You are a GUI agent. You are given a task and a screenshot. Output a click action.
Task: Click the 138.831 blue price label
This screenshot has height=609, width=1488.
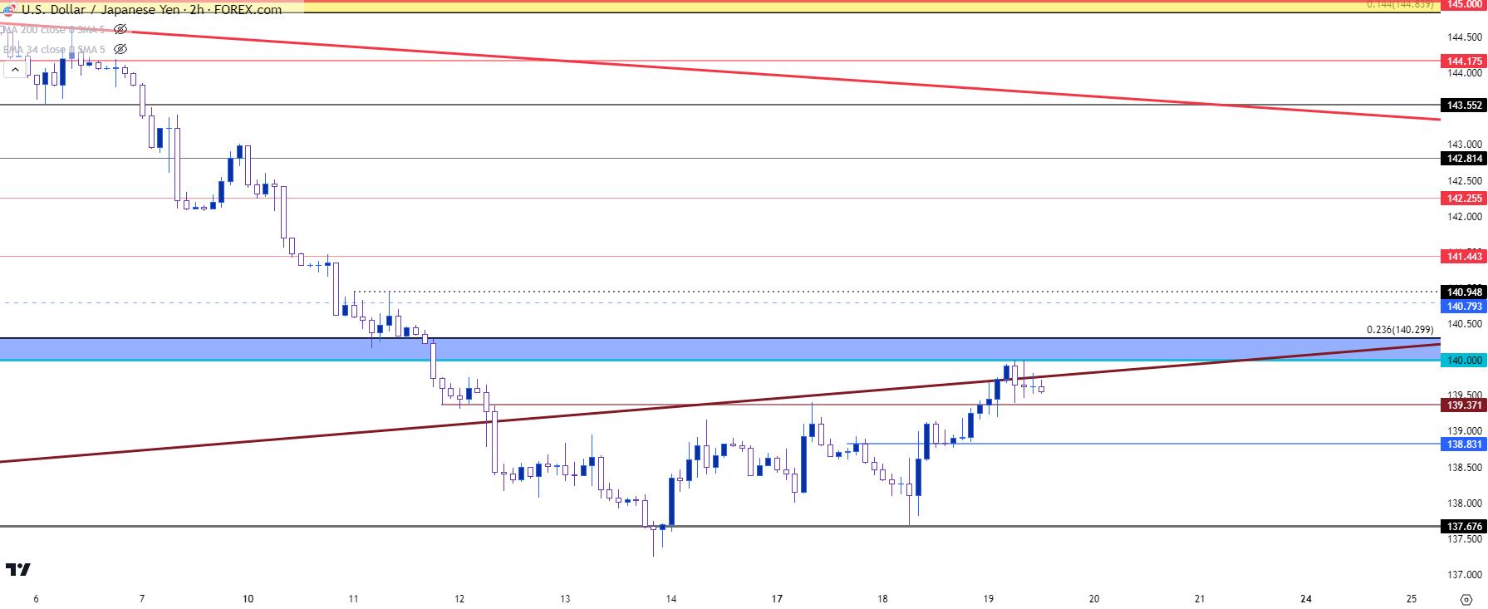[x=1464, y=444]
